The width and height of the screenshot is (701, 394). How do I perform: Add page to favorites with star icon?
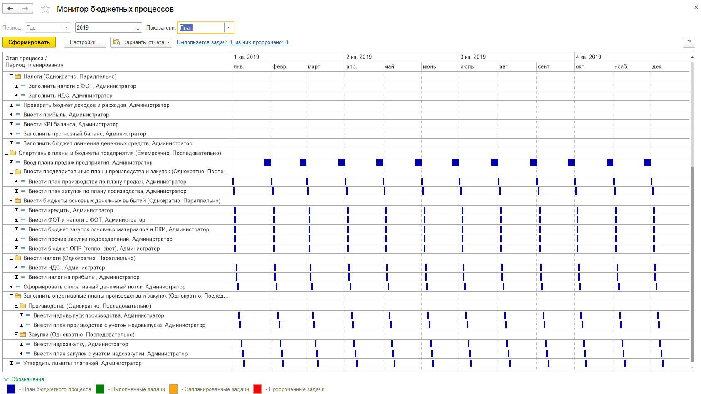point(46,9)
